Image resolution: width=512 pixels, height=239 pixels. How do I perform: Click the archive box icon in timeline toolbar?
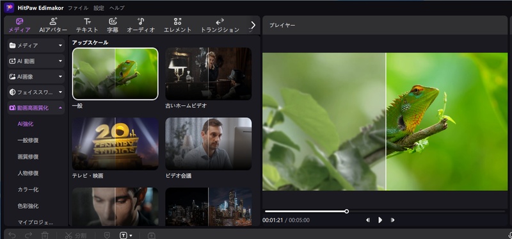[x=151, y=235]
